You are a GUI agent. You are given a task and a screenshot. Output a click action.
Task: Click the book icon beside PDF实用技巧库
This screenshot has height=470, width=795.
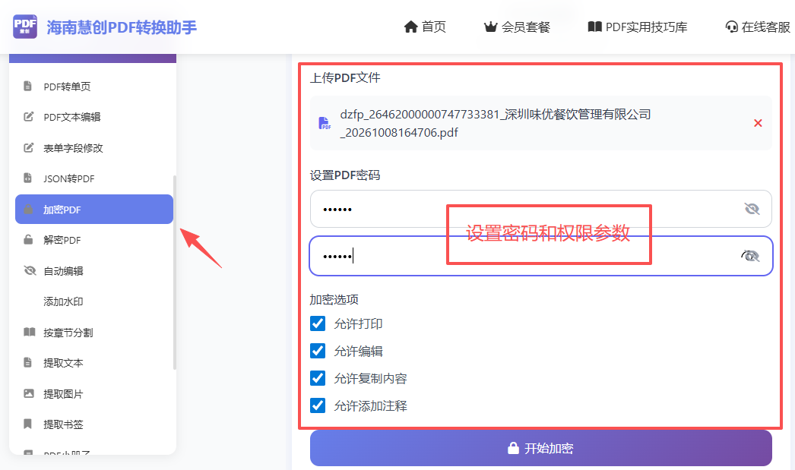click(594, 27)
